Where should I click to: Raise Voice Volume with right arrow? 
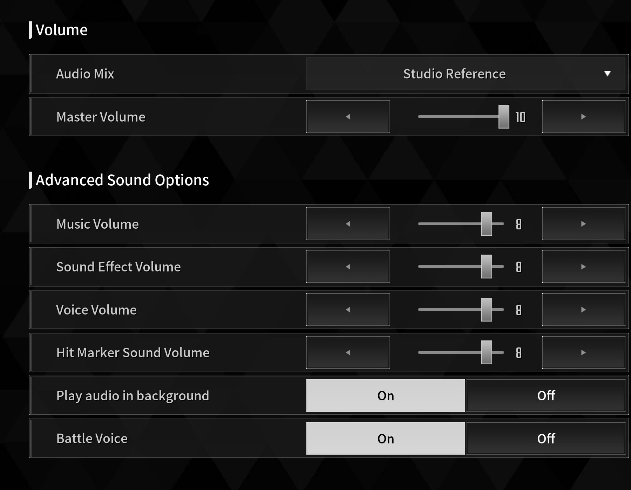click(583, 310)
